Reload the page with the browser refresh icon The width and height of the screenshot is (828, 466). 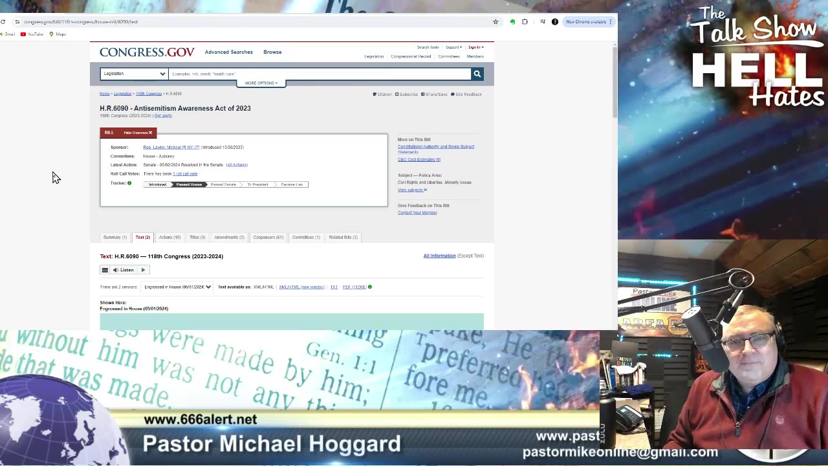pyautogui.click(x=3, y=21)
